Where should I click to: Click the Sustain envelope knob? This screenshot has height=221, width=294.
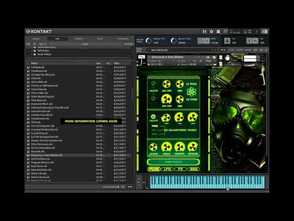point(179,147)
